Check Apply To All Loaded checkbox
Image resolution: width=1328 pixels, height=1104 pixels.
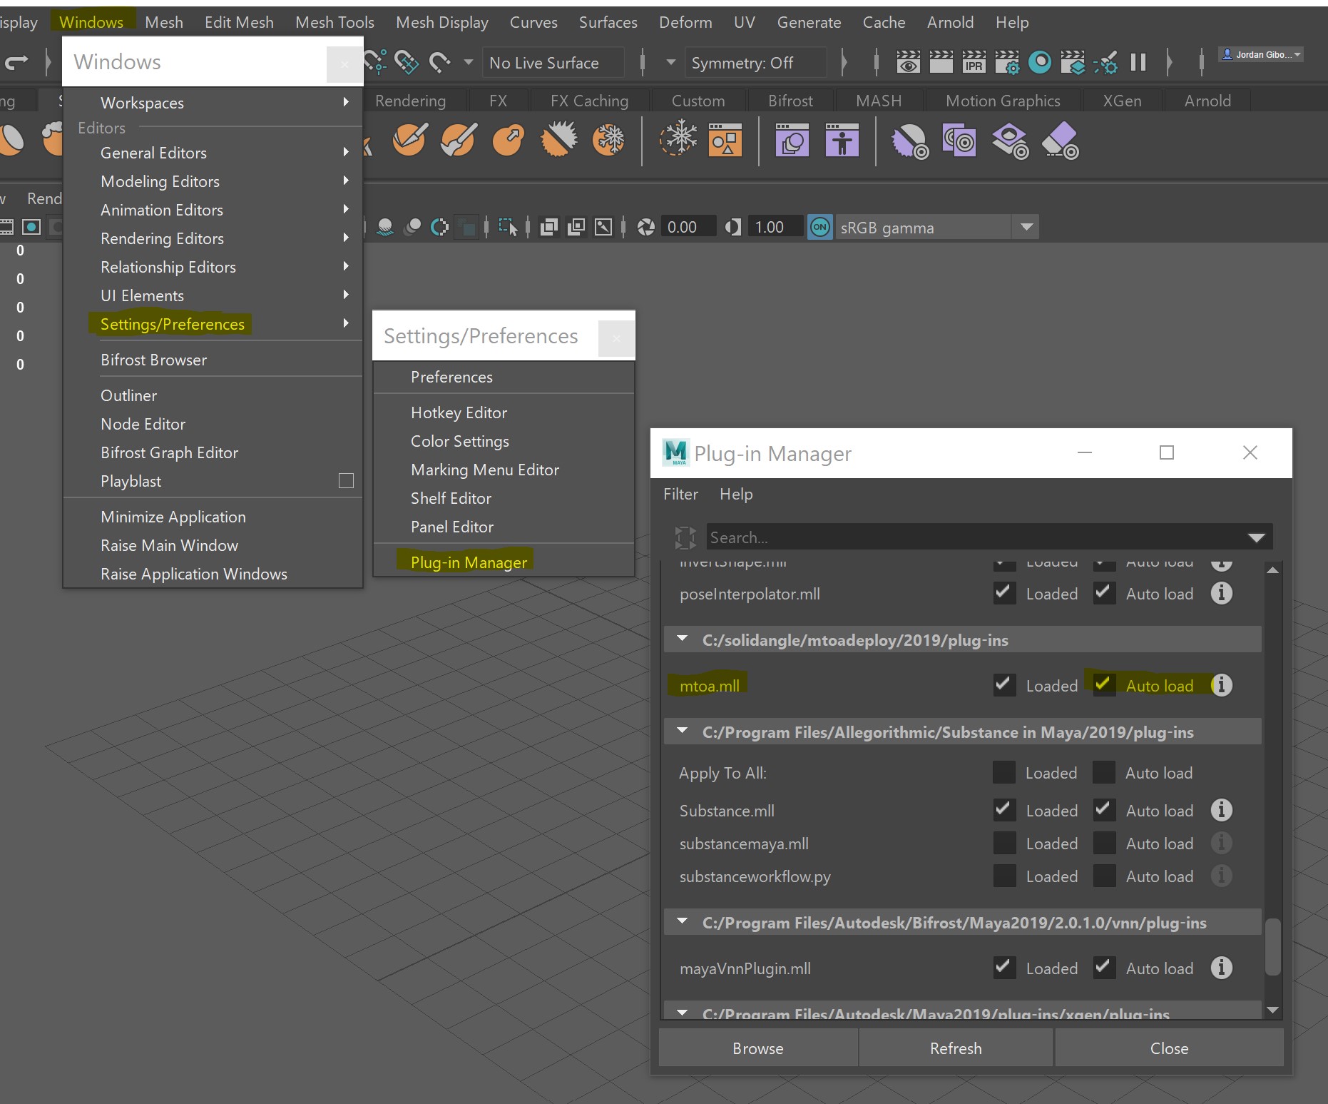pyautogui.click(x=1003, y=772)
